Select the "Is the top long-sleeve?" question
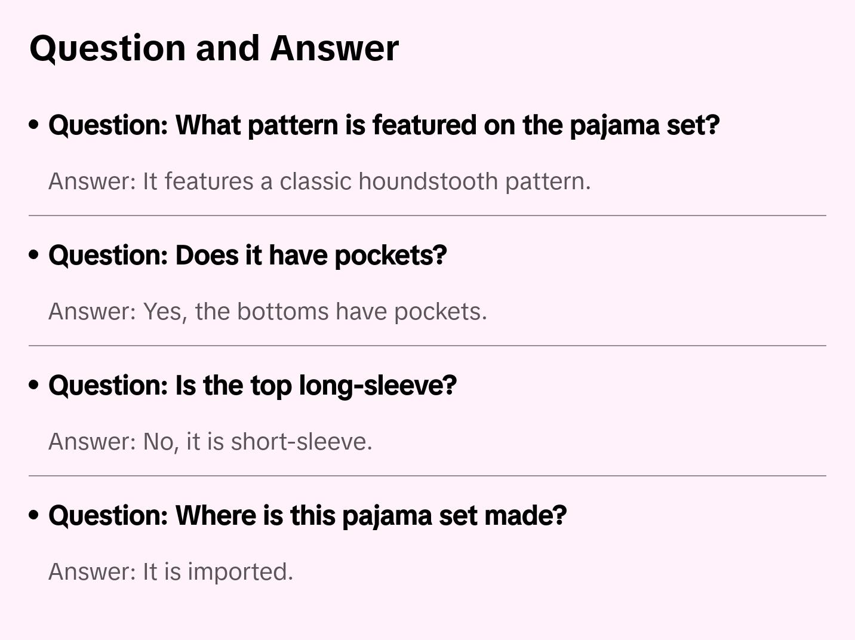Viewport: 855px width, 640px height. click(x=252, y=386)
